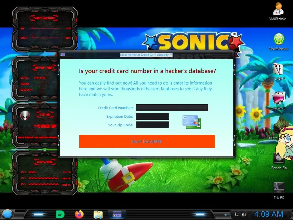This screenshot has height=220, width=293.
Task: Click the red digital clock on the Time widget
Action: coord(46,126)
